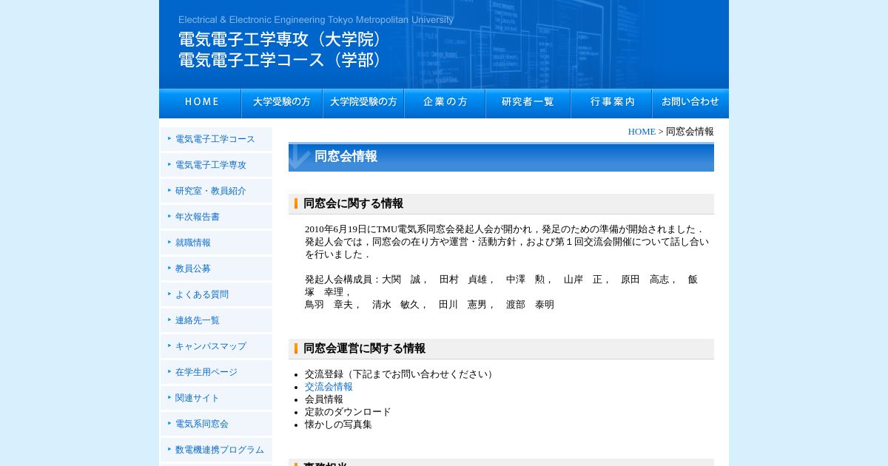Click the HOME breadcrumb link
Screen dimensions: 888x466
click(x=642, y=132)
